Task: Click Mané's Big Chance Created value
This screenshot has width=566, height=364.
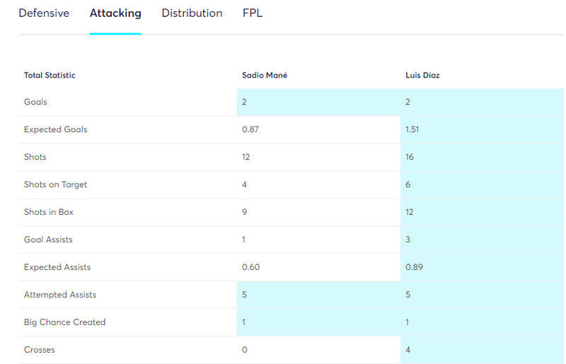Action: tap(243, 322)
